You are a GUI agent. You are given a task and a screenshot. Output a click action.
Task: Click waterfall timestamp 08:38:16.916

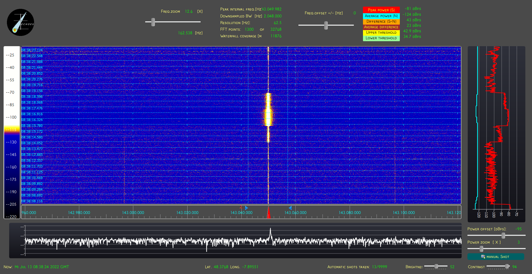point(32,114)
